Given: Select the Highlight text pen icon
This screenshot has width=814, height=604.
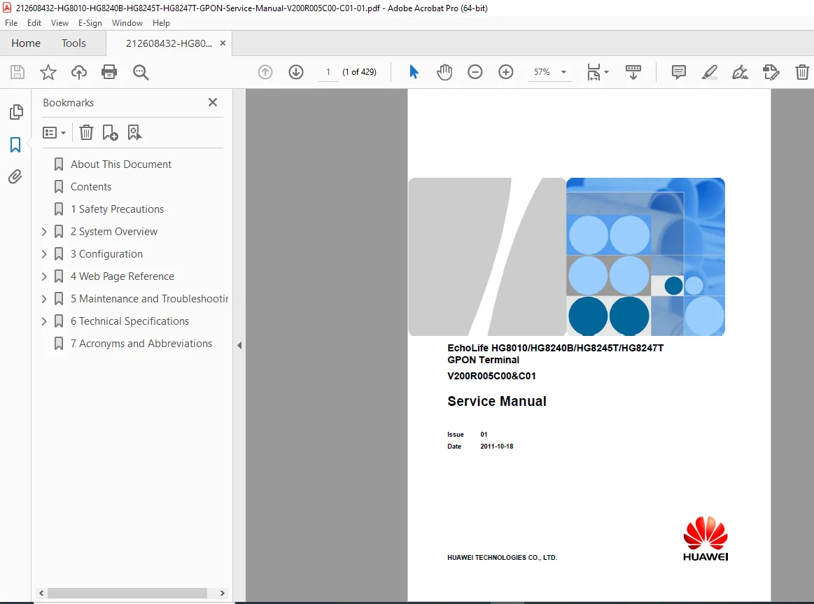Looking at the screenshot, I should pos(709,72).
